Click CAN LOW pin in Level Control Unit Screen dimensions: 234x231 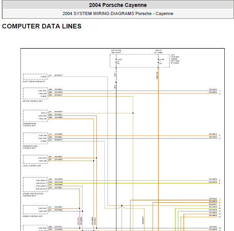(x=43, y=161)
